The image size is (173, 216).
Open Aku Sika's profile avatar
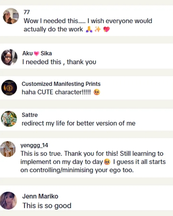(x=9, y=57)
